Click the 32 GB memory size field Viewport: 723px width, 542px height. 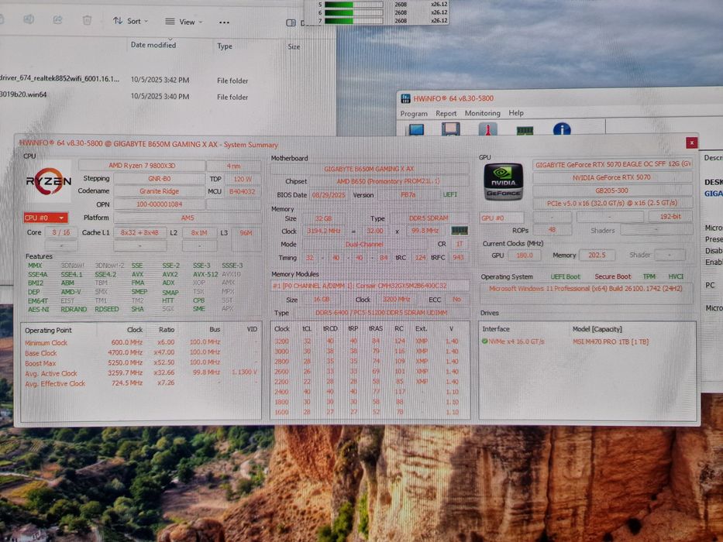[x=323, y=218]
